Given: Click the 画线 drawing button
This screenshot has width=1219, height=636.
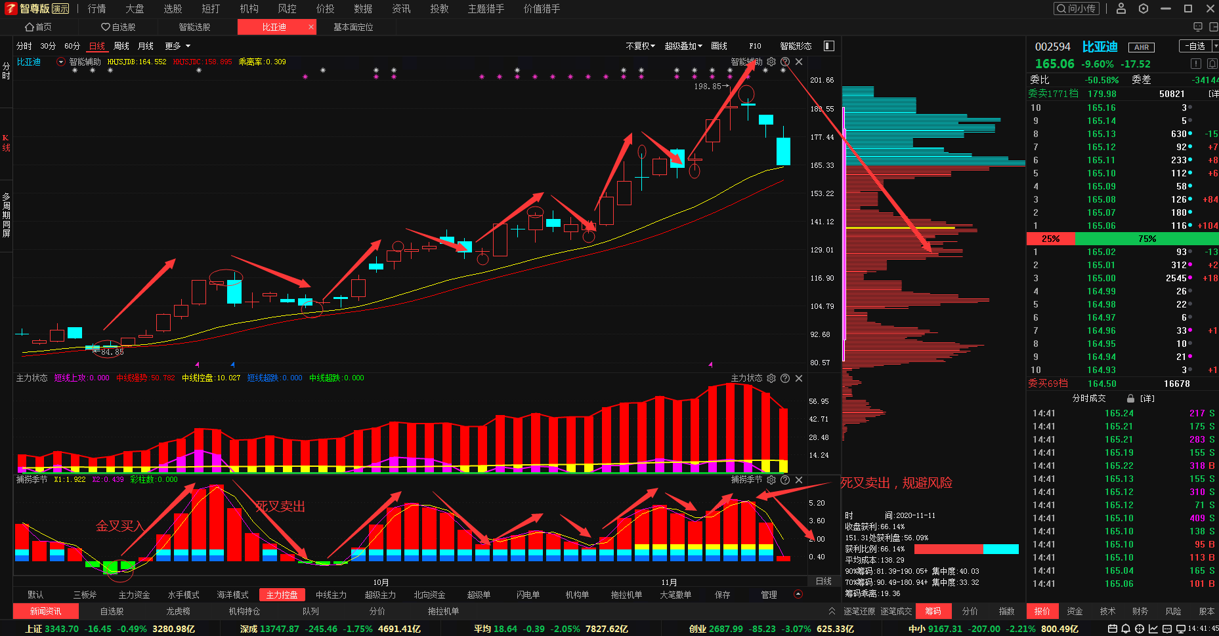Looking at the screenshot, I should coord(719,46).
